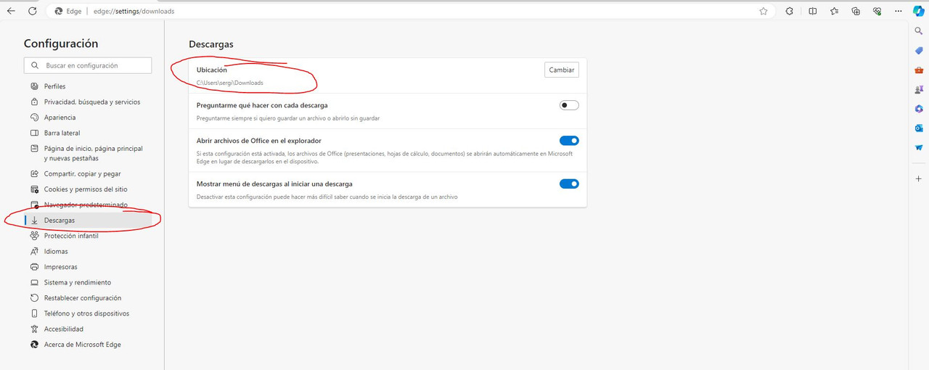Click the download path C:\Users\sergi\Downloads
The image size is (929, 370).
[230, 83]
